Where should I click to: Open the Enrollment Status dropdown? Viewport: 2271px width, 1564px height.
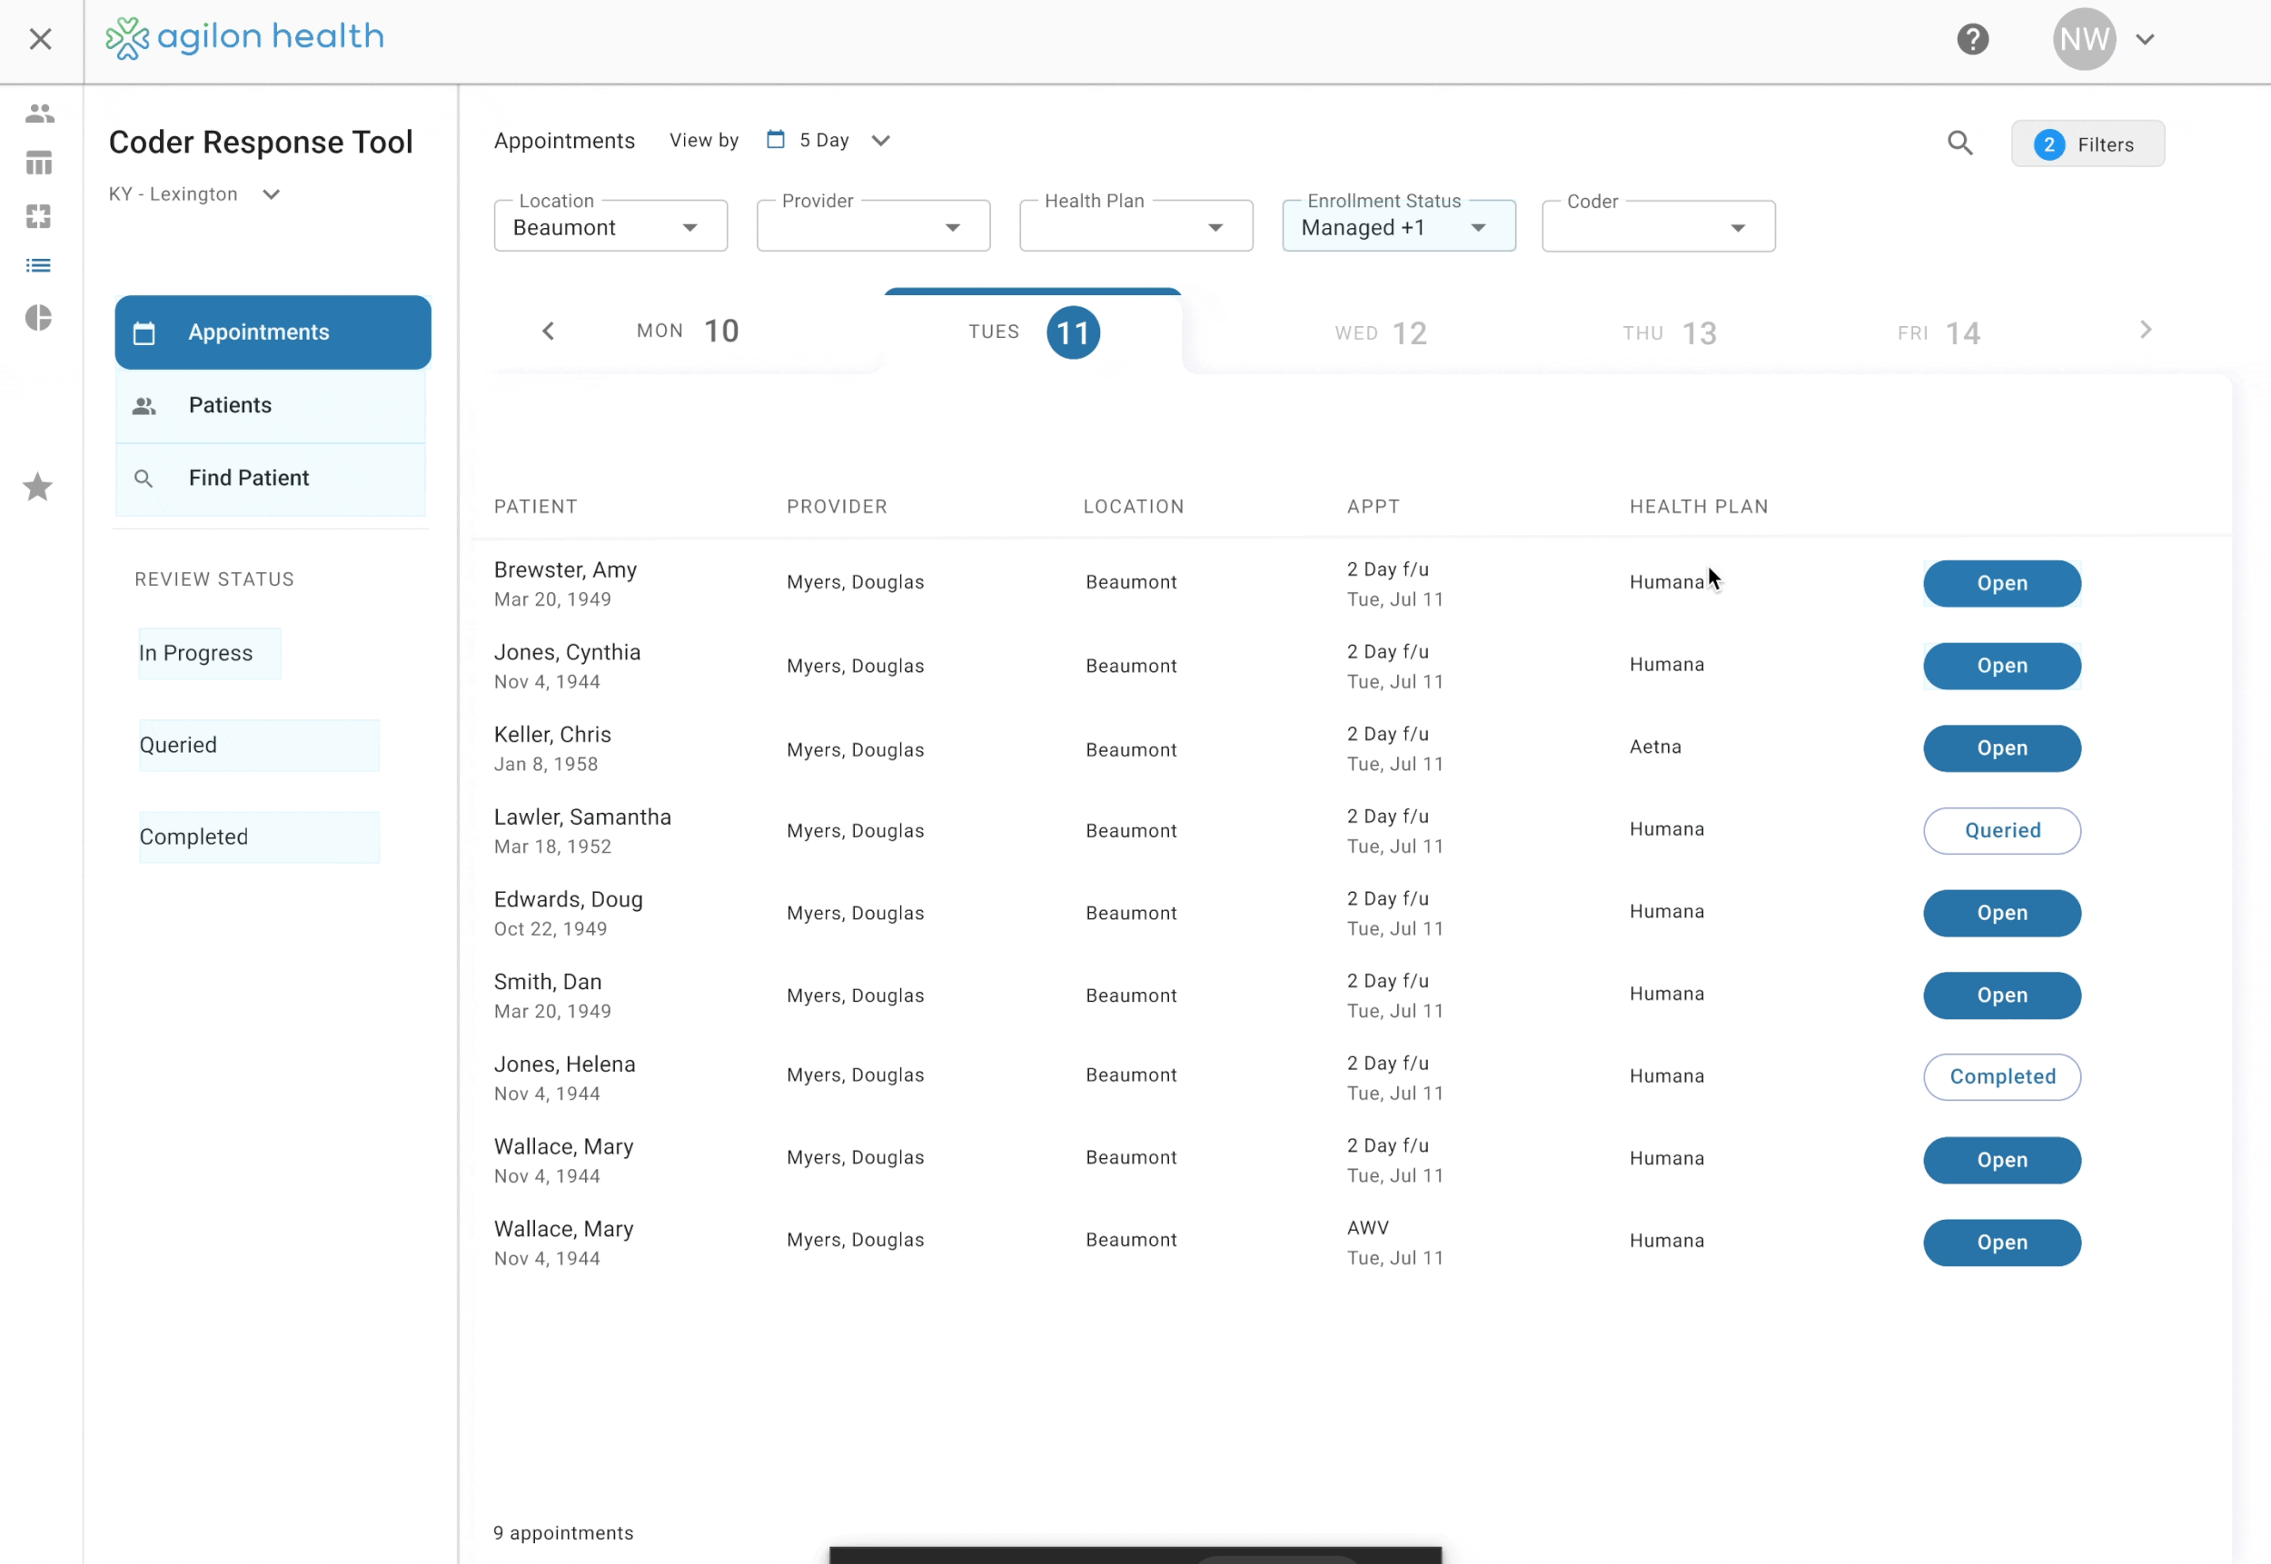(x=1399, y=226)
